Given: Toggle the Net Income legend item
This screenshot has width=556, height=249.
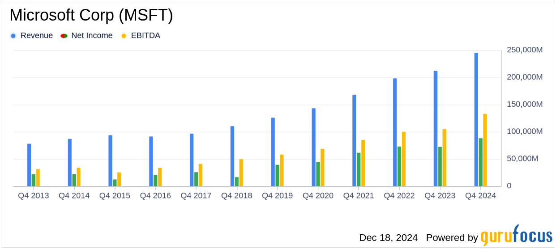Looking at the screenshot, I should coord(87,36).
